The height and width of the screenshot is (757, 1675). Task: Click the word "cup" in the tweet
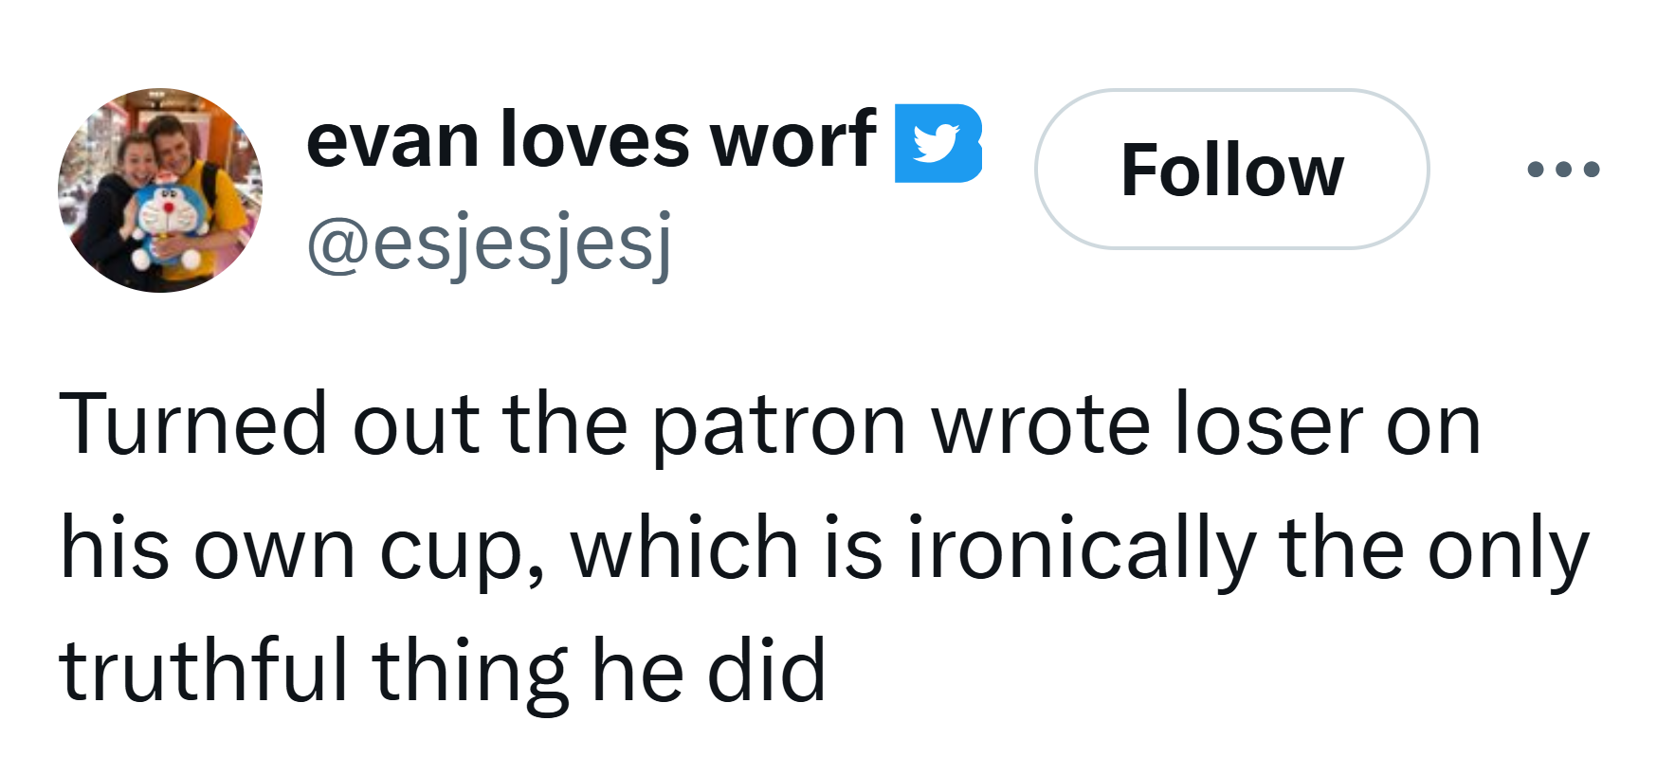click(451, 551)
